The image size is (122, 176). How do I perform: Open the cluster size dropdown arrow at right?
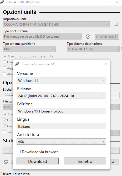[x=117, y=107]
